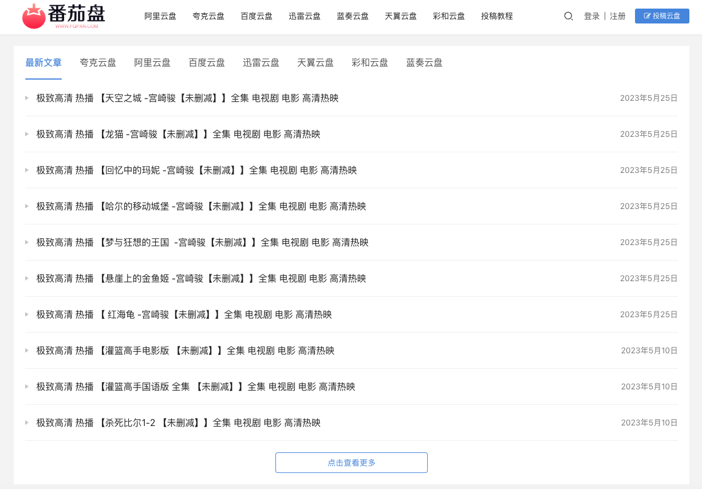Open the 红海龟 -宫崎骏 article
The height and width of the screenshot is (489, 702).
[x=184, y=314]
